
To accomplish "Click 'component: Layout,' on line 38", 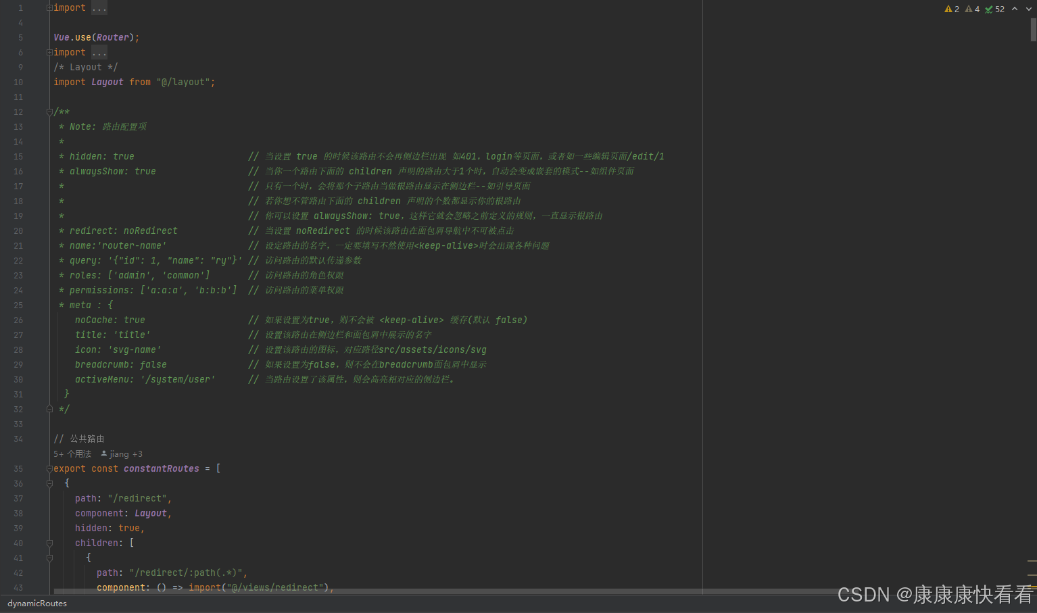I will 124,514.
